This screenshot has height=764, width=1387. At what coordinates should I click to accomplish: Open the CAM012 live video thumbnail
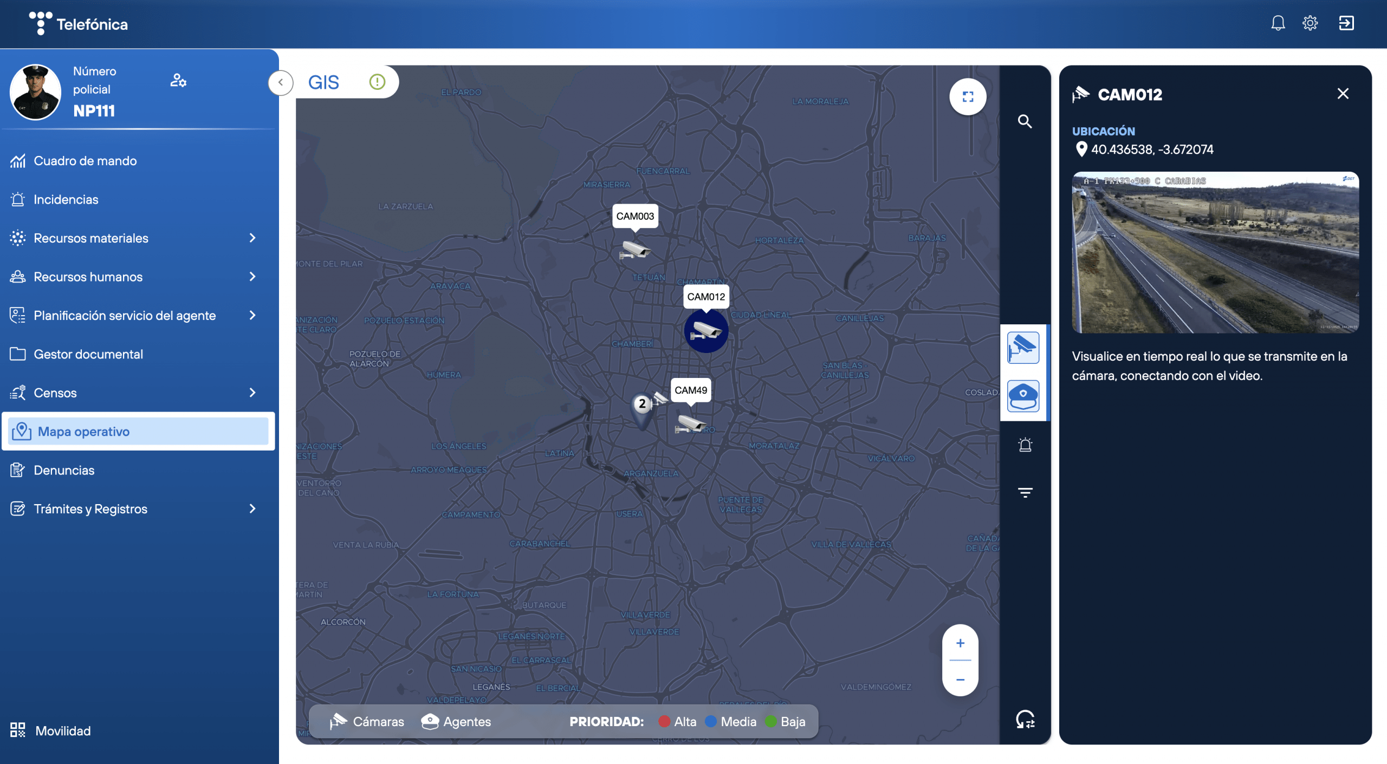tap(1215, 252)
